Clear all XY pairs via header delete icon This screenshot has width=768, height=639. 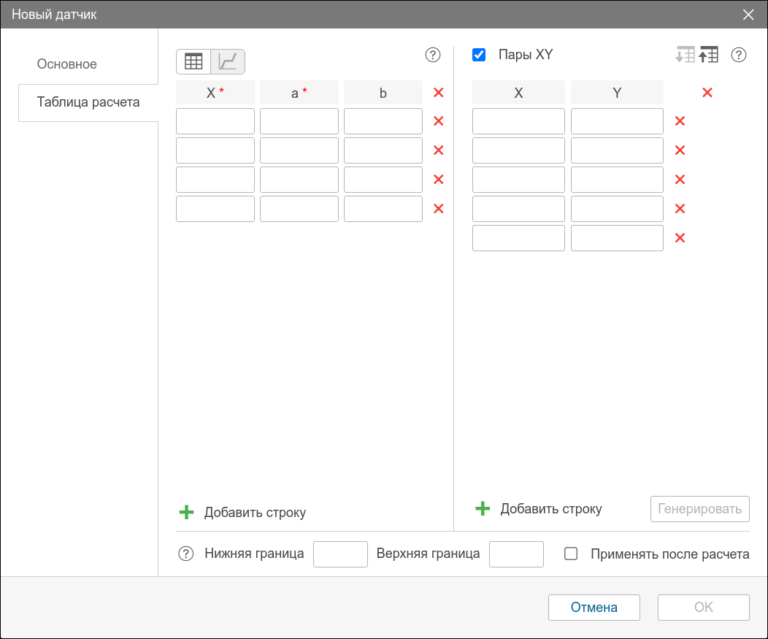(707, 93)
